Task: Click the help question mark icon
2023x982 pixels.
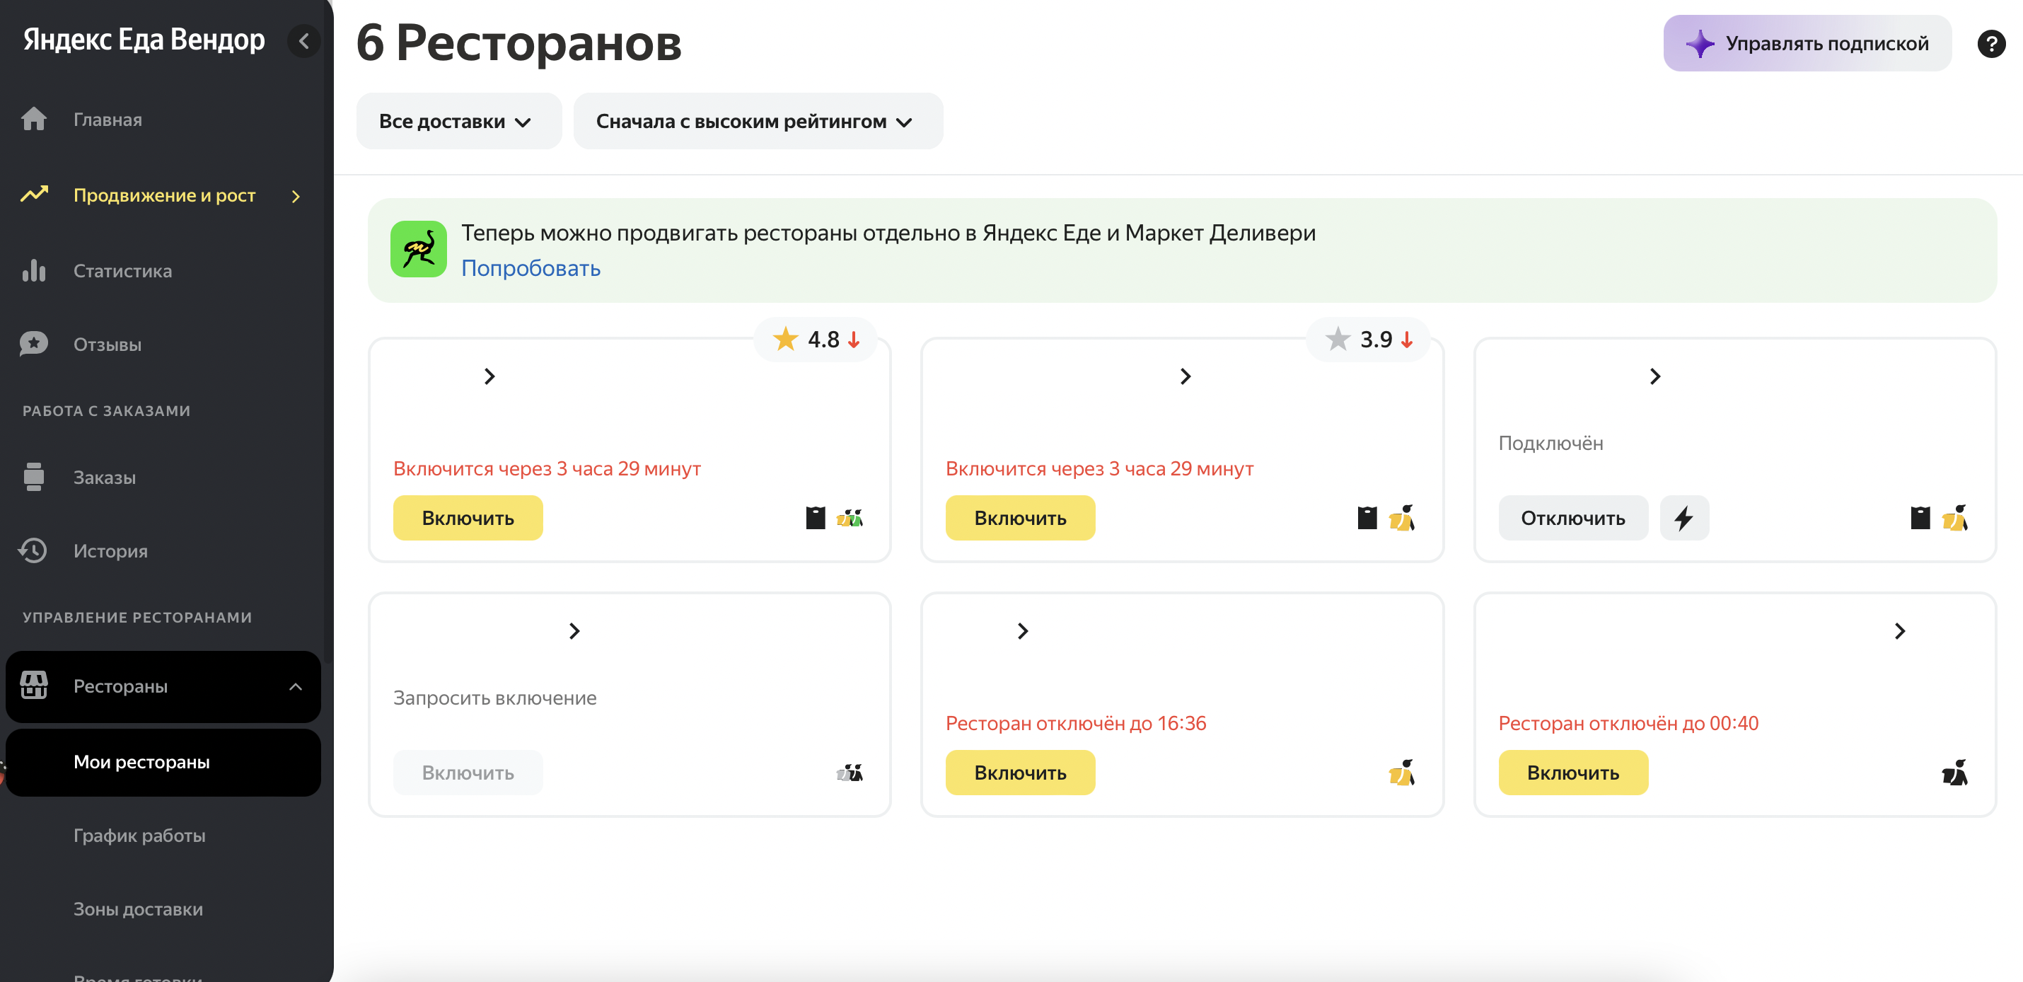Action: tap(1990, 43)
